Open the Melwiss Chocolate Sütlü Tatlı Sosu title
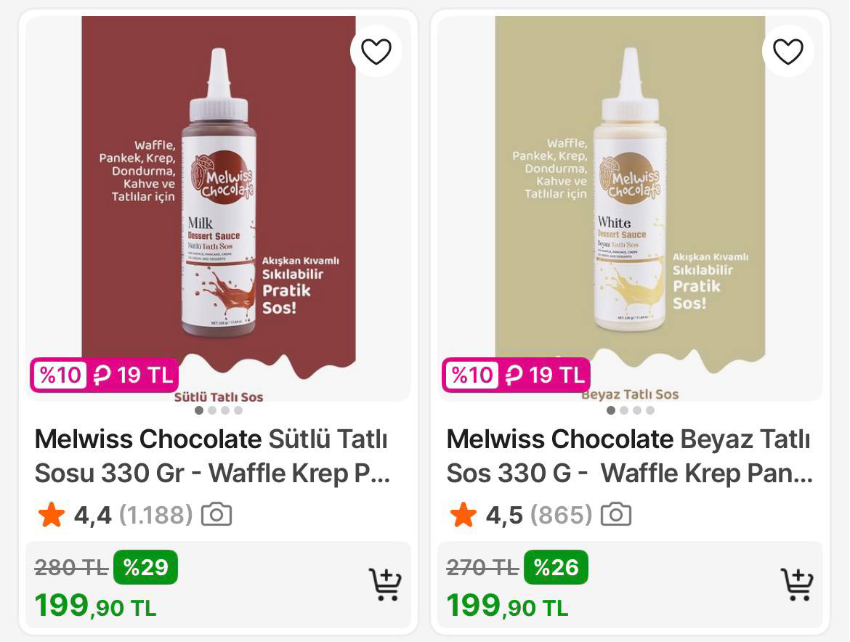 pyautogui.click(x=212, y=456)
